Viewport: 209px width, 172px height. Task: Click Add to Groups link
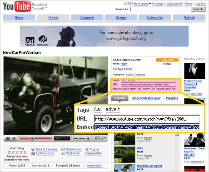click(45, 153)
